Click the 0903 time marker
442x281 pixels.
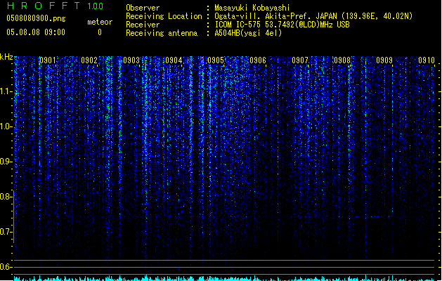click(x=131, y=60)
